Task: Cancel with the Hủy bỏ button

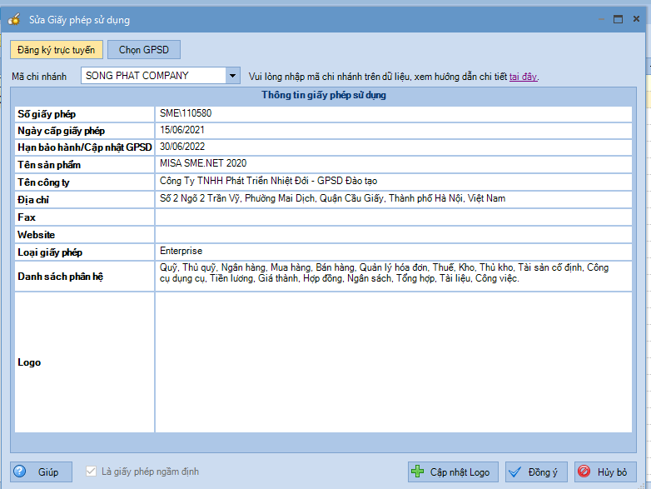Action: 605,472
